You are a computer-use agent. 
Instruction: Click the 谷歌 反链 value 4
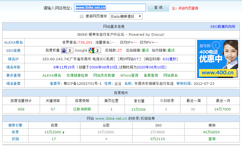106,139
